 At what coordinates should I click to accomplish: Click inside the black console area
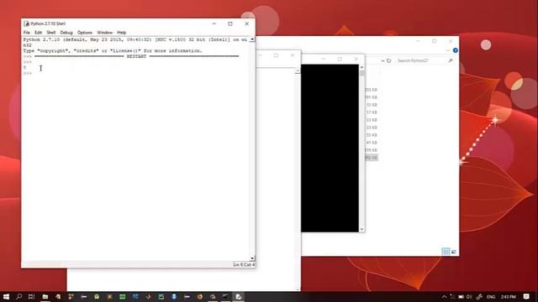click(330, 148)
